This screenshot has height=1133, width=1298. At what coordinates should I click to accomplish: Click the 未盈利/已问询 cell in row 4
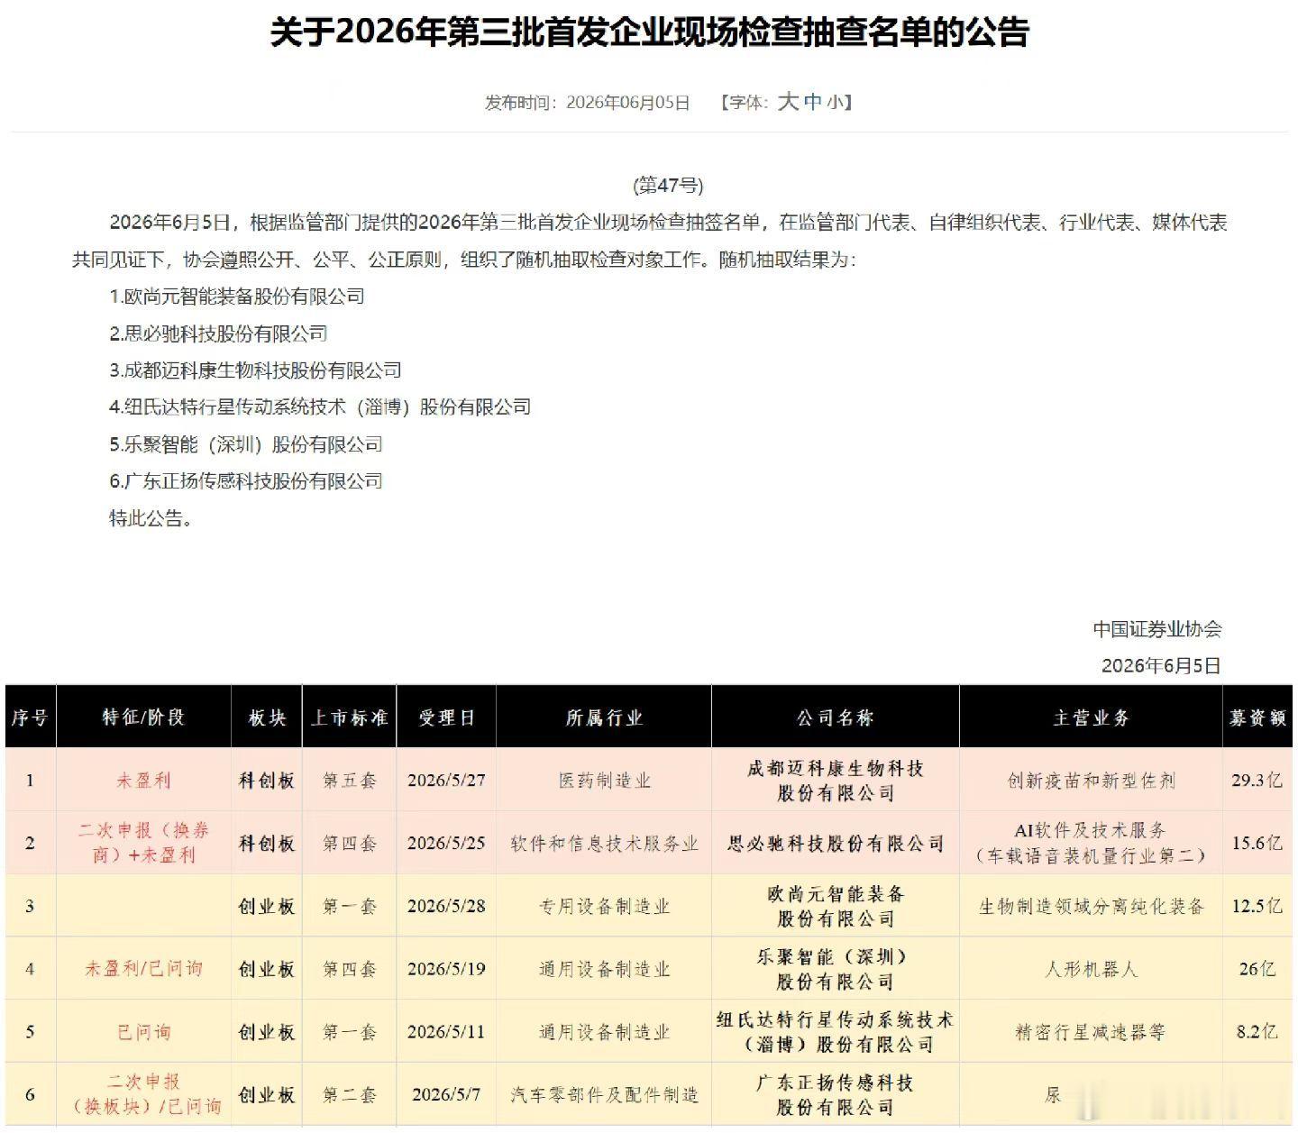click(143, 969)
